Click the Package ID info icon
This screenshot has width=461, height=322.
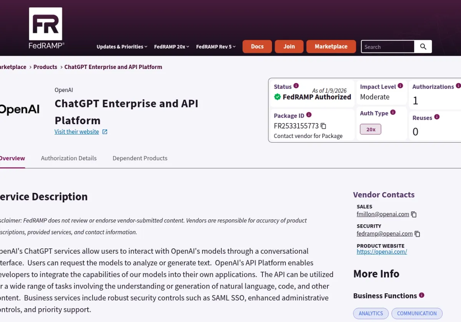click(x=309, y=115)
